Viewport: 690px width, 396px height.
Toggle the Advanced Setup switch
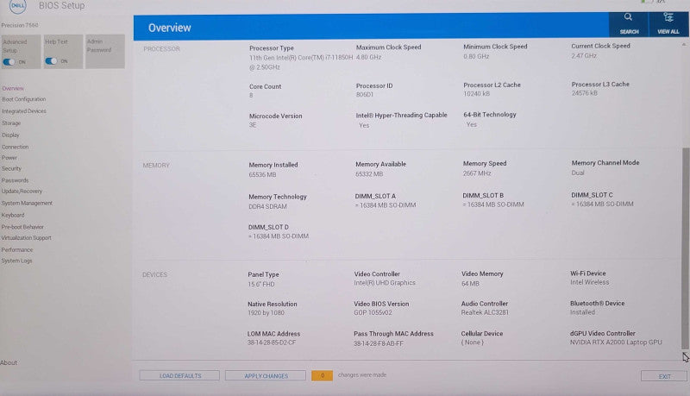pos(9,62)
